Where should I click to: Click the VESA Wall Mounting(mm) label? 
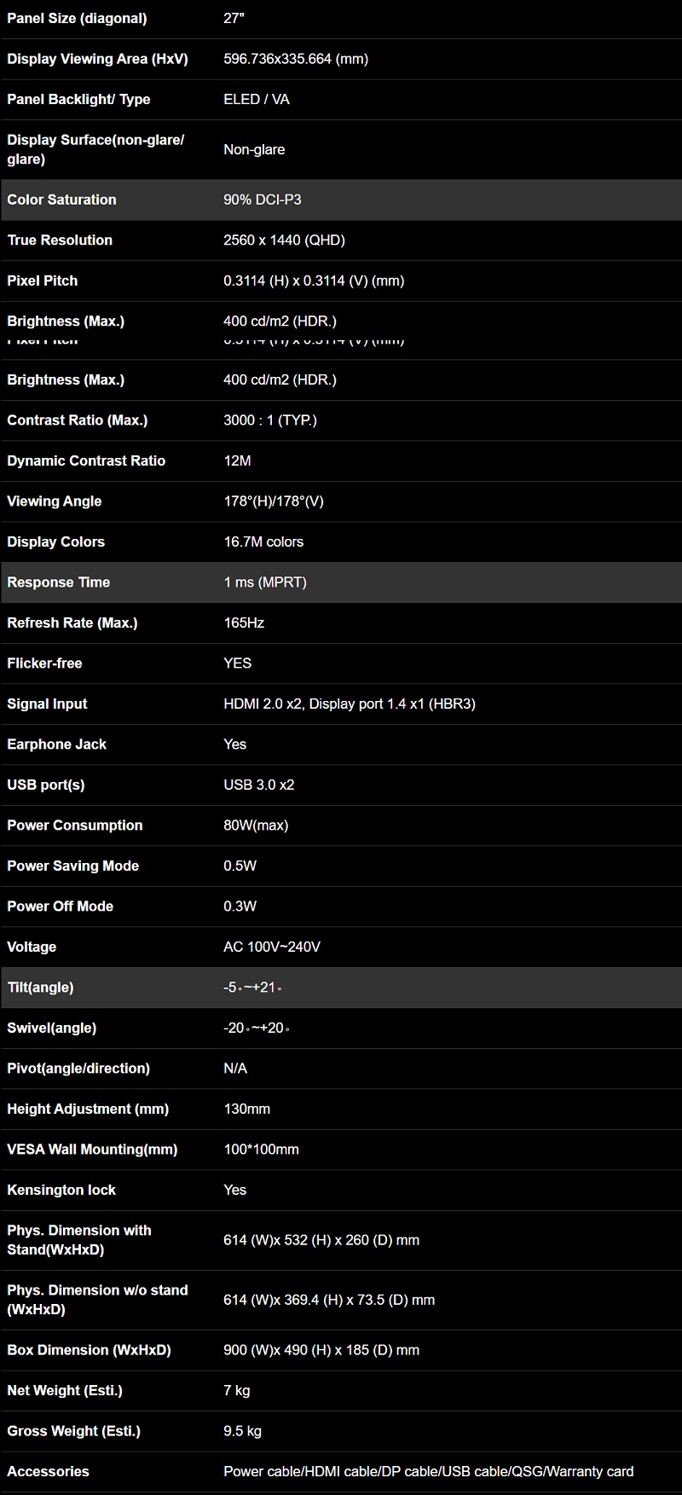pyautogui.click(x=92, y=1149)
